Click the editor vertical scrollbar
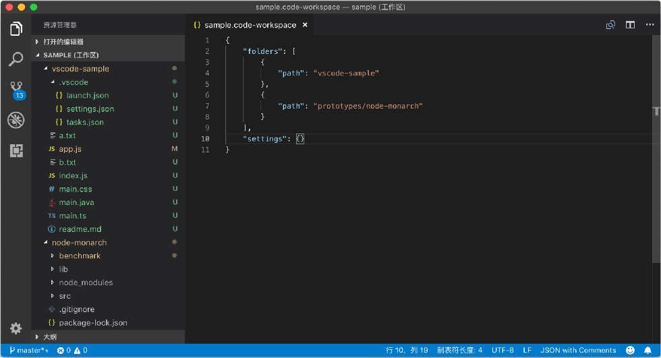The width and height of the screenshot is (661, 358). 656,150
